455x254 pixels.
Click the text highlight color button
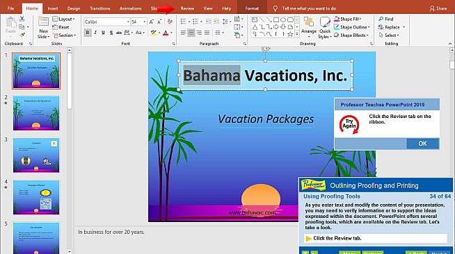click(x=154, y=33)
